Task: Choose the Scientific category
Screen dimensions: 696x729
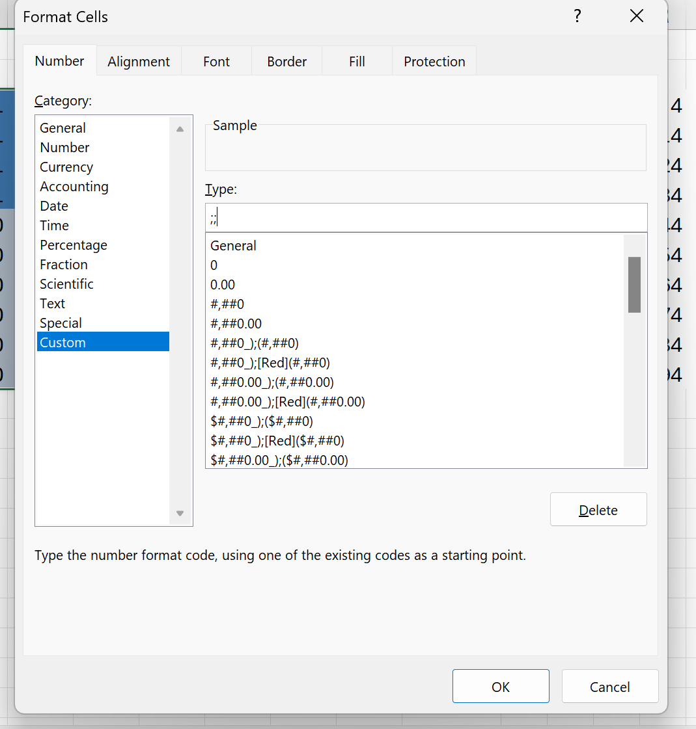Action: pos(66,284)
